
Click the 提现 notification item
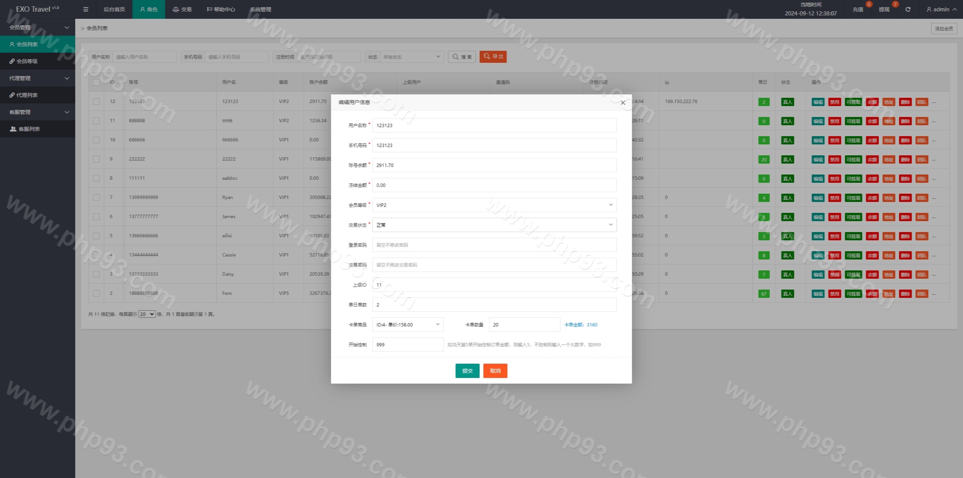click(x=884, y=9)
